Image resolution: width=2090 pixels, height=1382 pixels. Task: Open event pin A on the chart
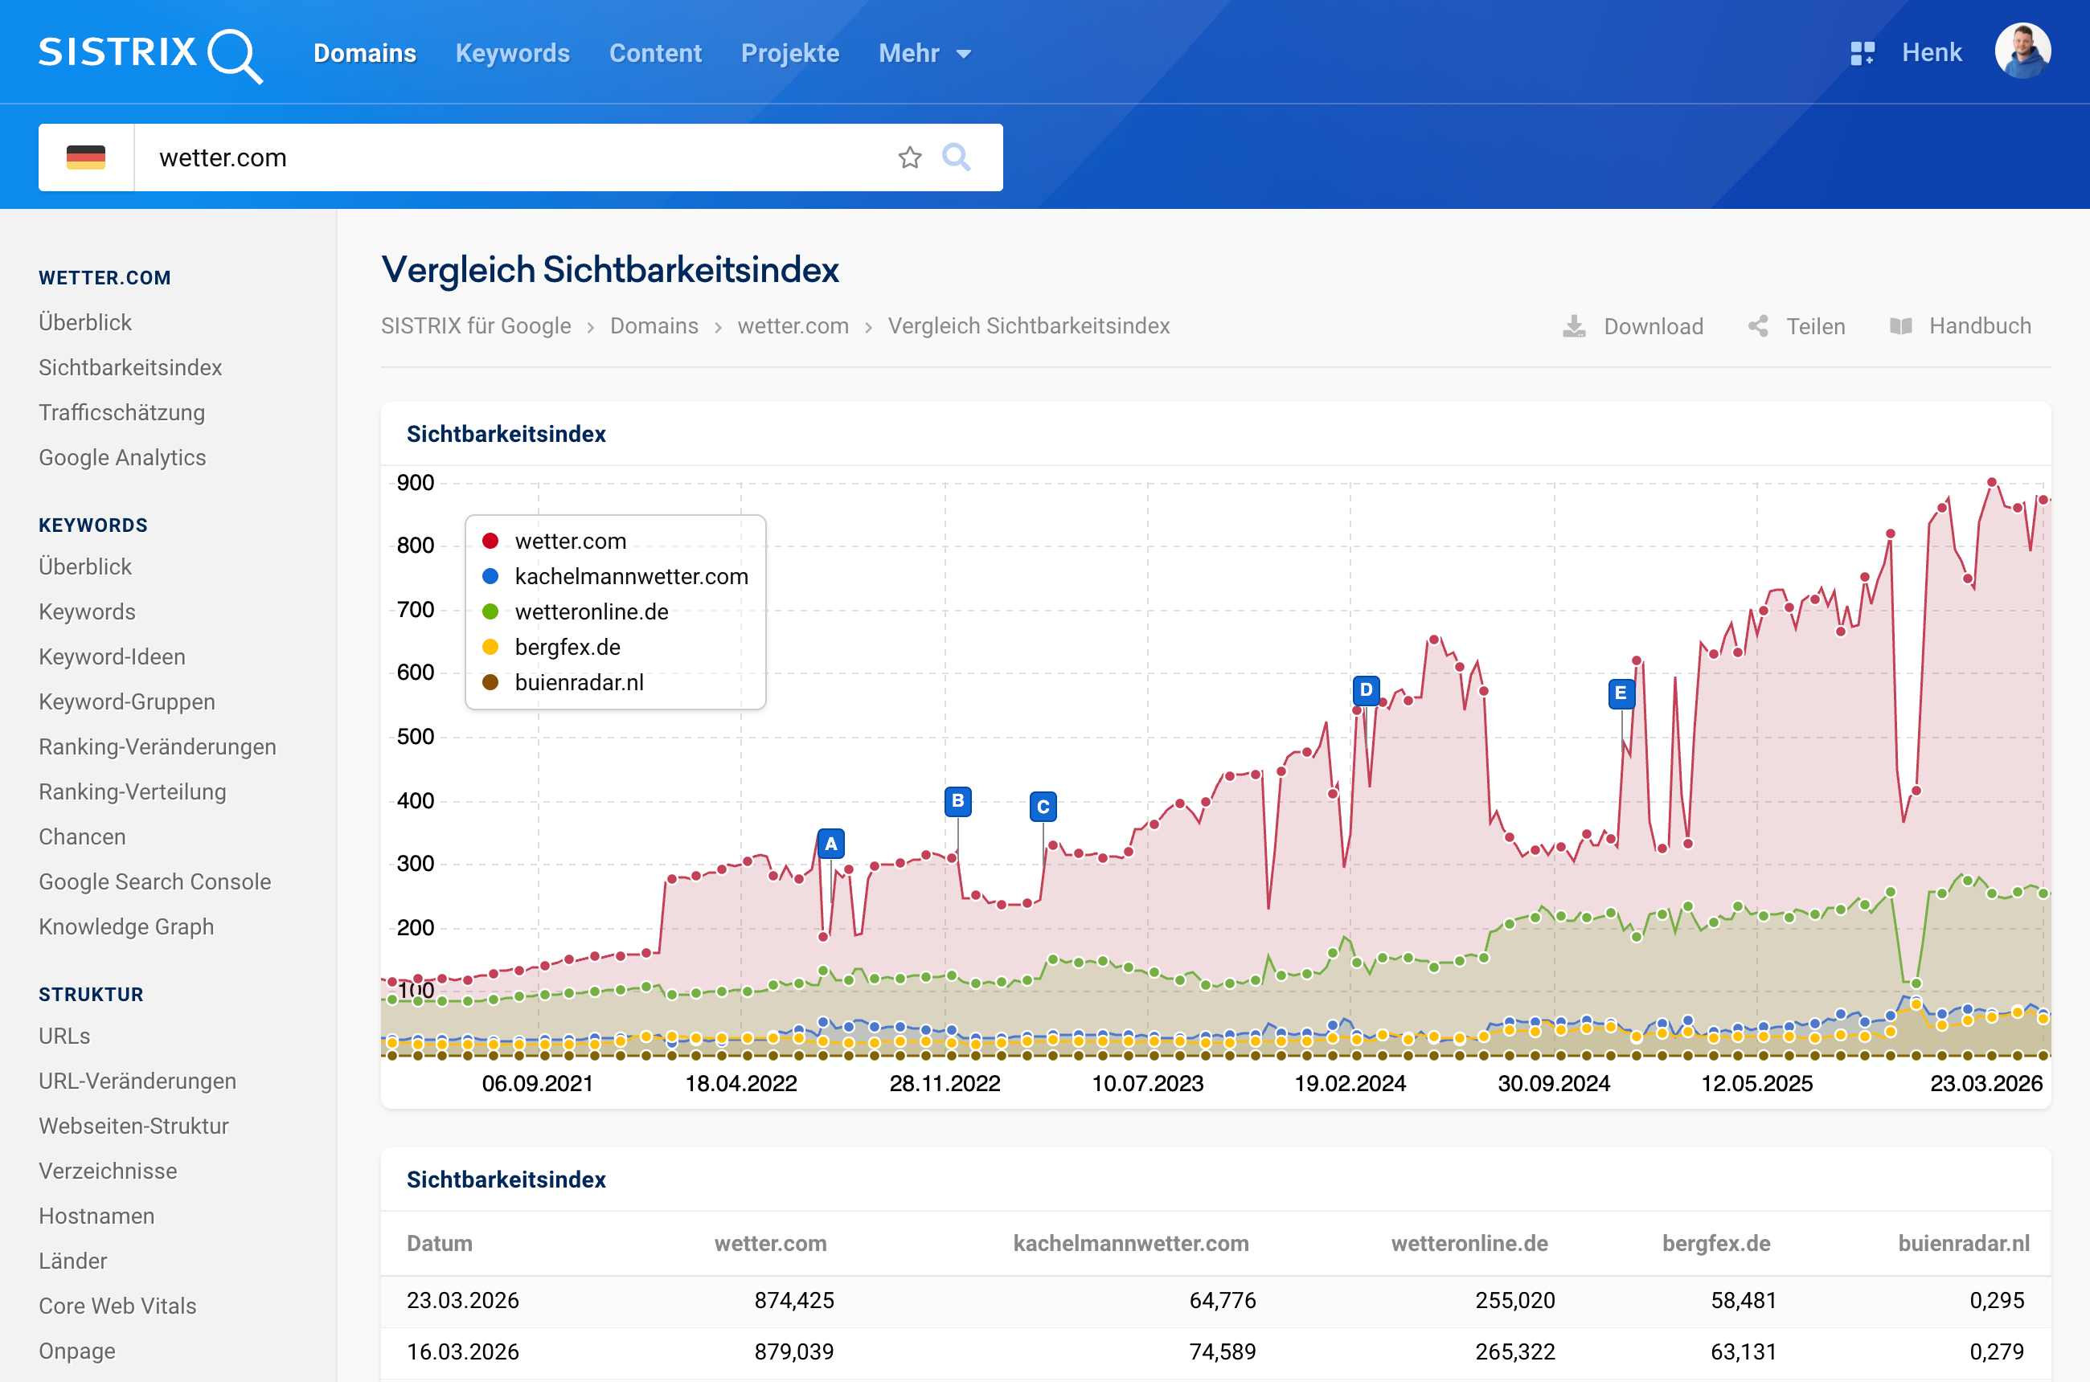(830, 844)
